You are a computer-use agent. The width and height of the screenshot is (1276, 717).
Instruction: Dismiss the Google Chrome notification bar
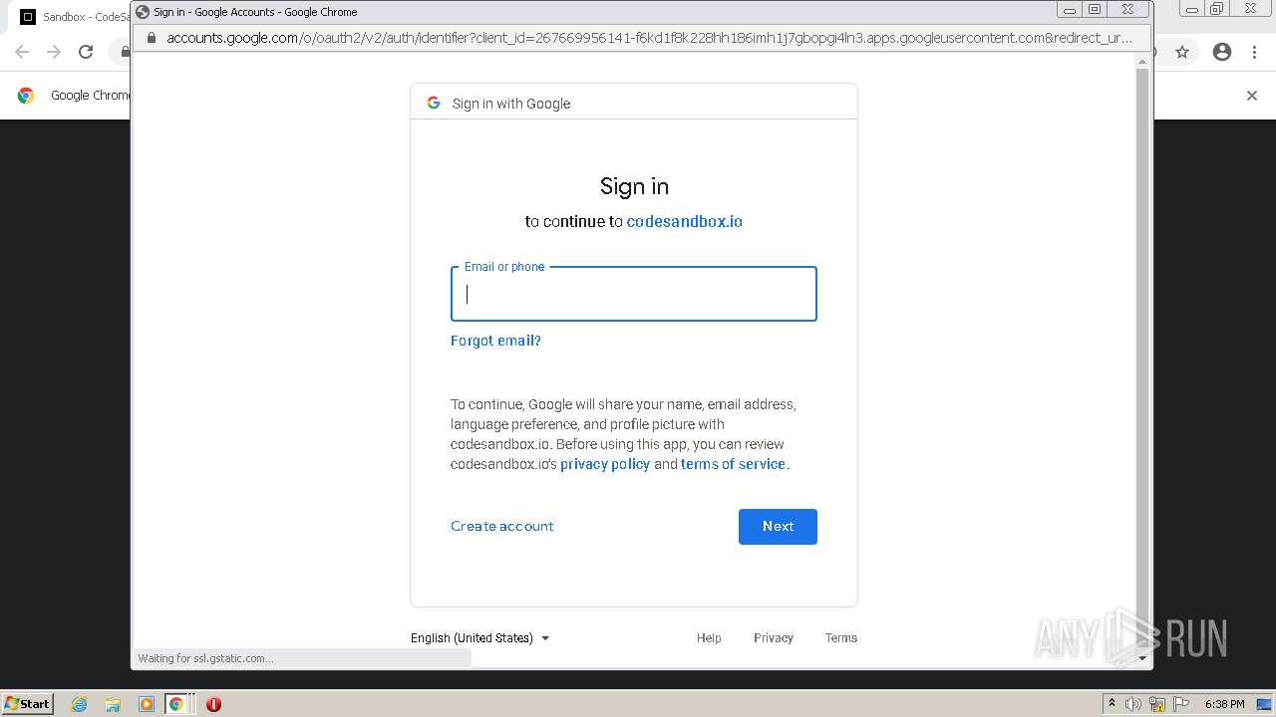(x=1252, y=96)
